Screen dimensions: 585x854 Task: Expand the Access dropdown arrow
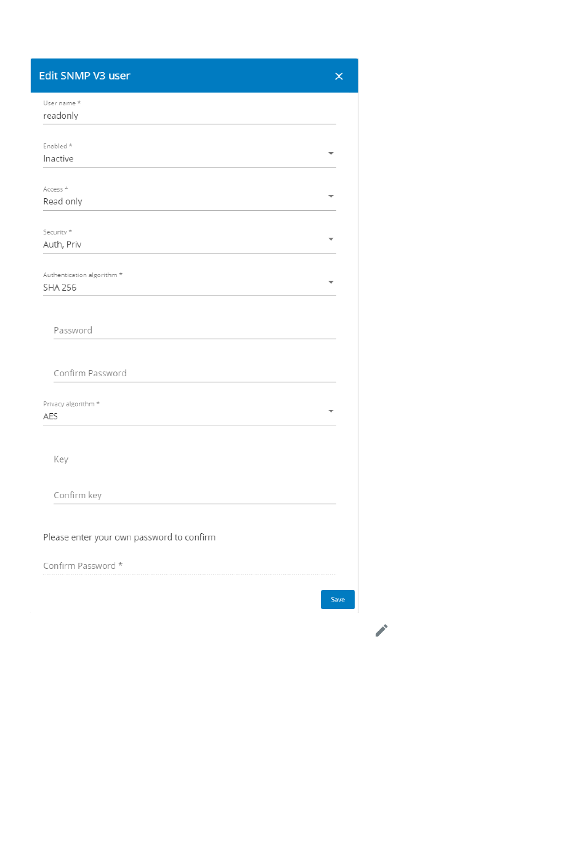pos(331,196)
